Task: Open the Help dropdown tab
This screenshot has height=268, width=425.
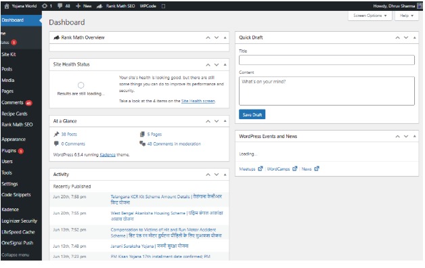Action: [407, 16]
